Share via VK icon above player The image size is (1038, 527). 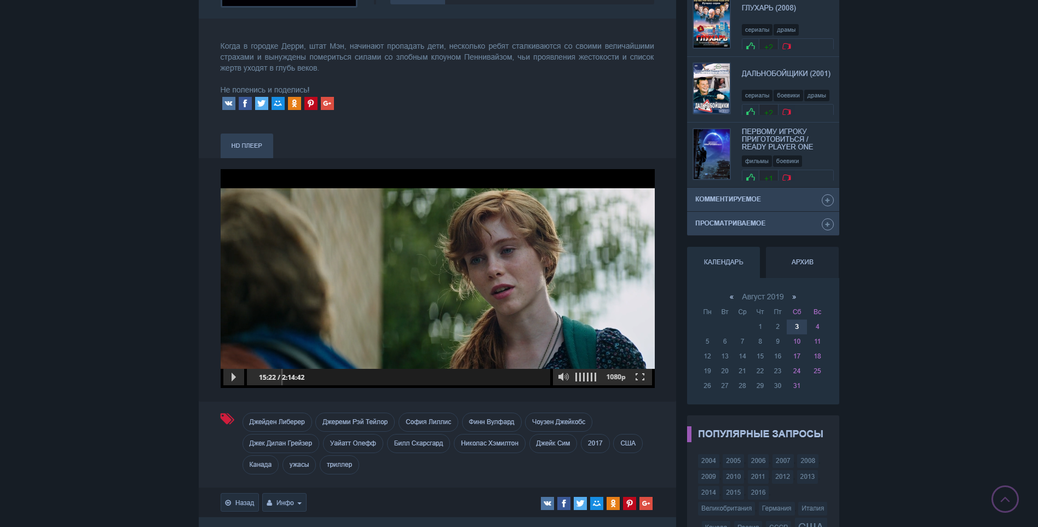click(x=228, y=103)
